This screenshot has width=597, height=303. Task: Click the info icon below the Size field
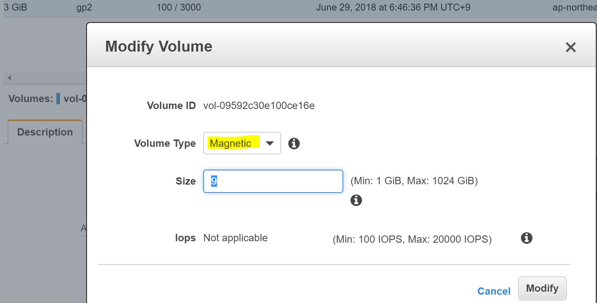click(x=356, y=200)
